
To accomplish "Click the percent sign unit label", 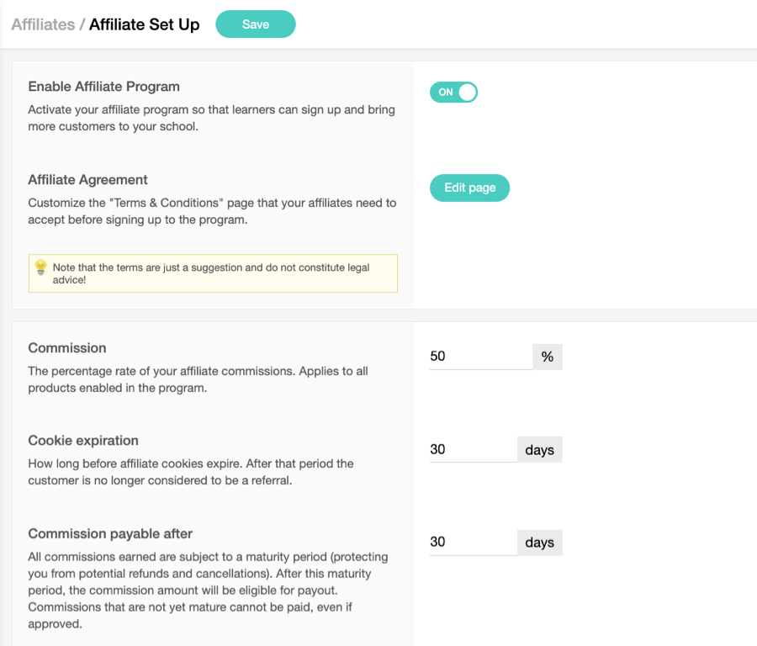I will coord(548,357).
